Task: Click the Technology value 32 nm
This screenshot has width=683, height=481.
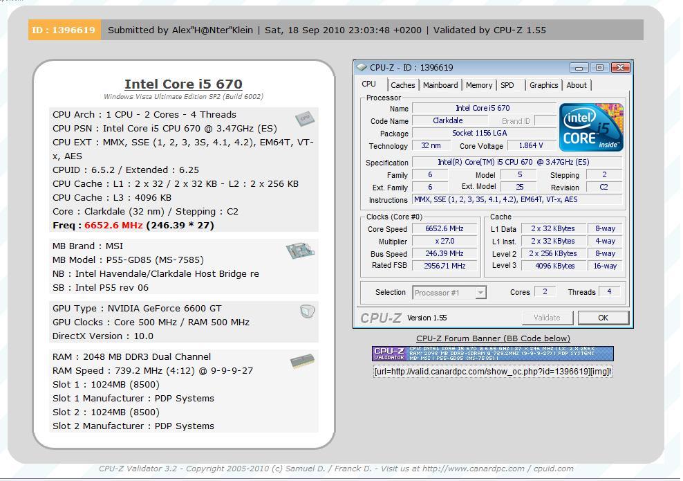Action: (x=431, y=145)
